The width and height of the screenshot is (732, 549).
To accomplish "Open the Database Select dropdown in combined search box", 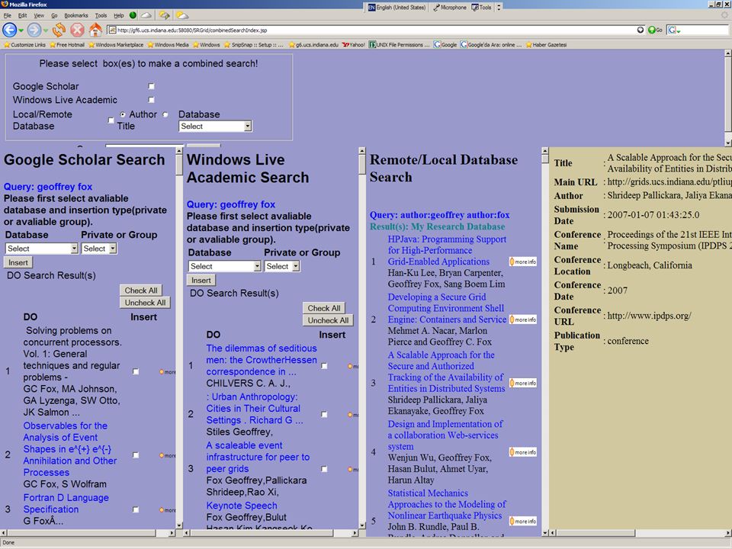I will coord(215,126).
